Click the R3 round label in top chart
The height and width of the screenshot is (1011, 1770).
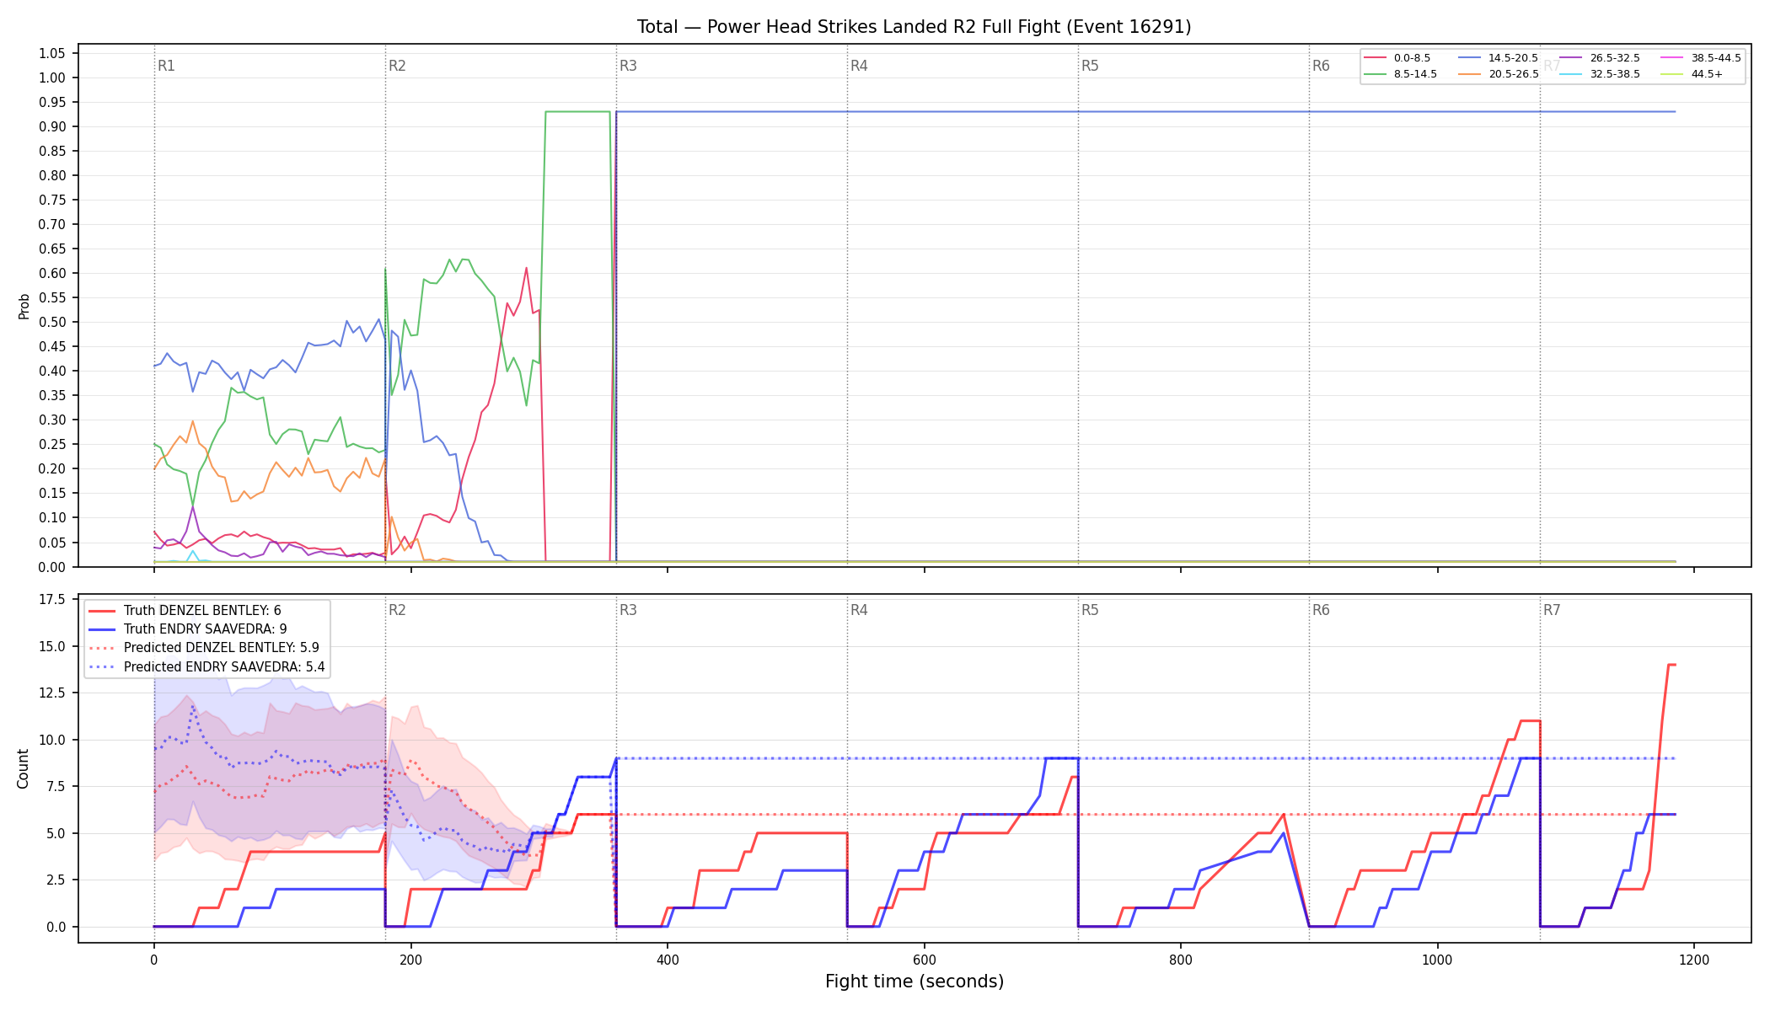pyautogui.click(x=628, y=66)
